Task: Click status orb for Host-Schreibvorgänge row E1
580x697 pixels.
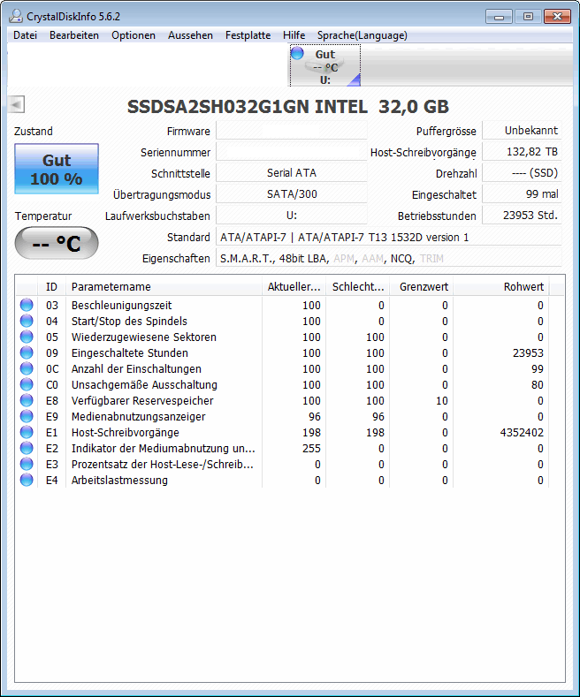Action: pos(27,433)
